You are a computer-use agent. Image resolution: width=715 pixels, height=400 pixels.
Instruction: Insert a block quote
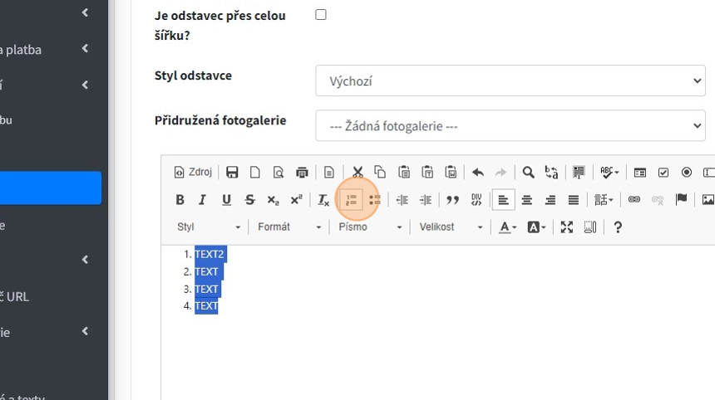(452, 200)
